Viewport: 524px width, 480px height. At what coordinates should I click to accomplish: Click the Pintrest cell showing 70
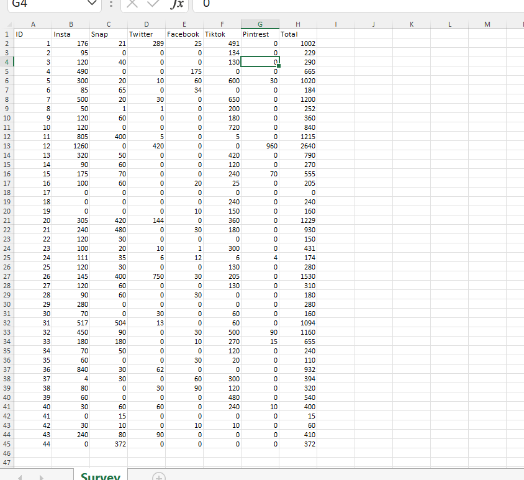point(260,174)
